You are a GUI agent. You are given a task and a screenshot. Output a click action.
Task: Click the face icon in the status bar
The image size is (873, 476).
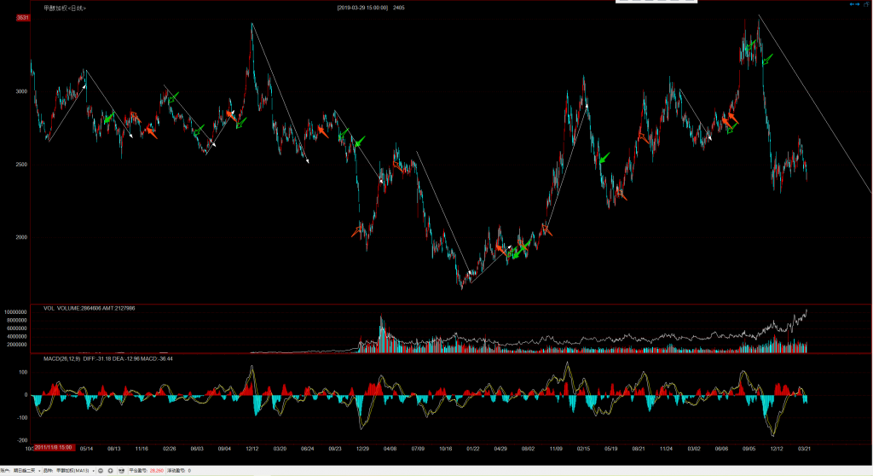coord(121,470)
